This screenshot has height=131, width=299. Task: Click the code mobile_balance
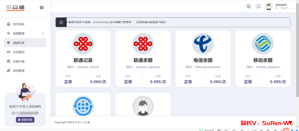[268, 67]
